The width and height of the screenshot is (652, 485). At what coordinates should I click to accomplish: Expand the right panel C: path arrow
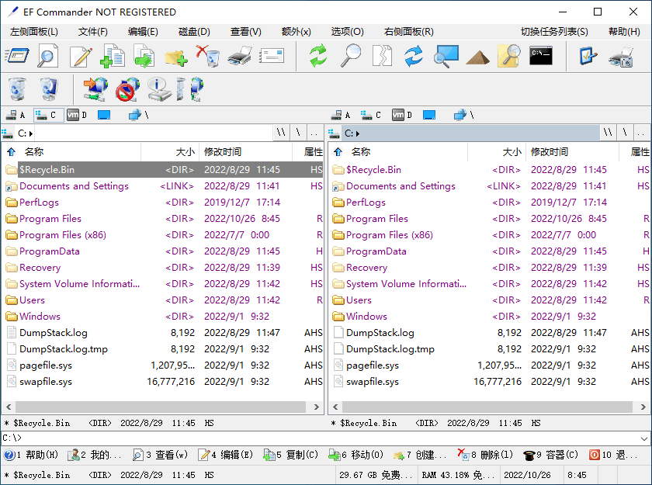[x=358, y=133]
